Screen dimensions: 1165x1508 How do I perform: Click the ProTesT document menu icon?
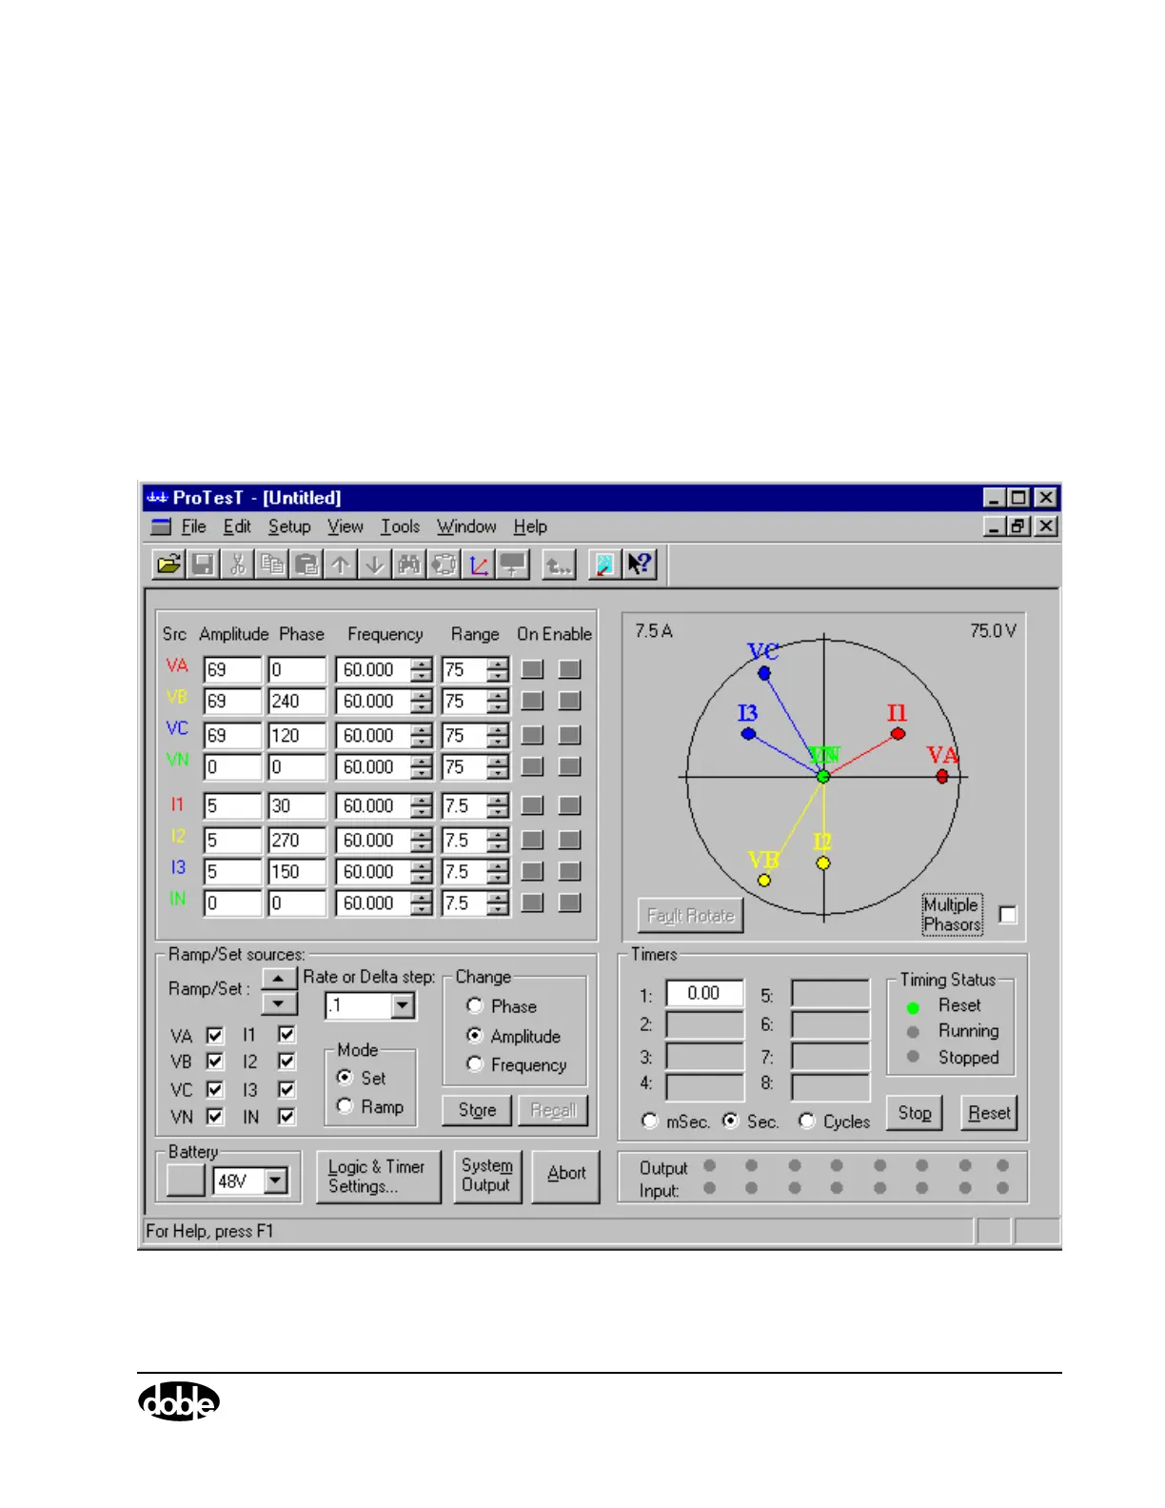161,526
